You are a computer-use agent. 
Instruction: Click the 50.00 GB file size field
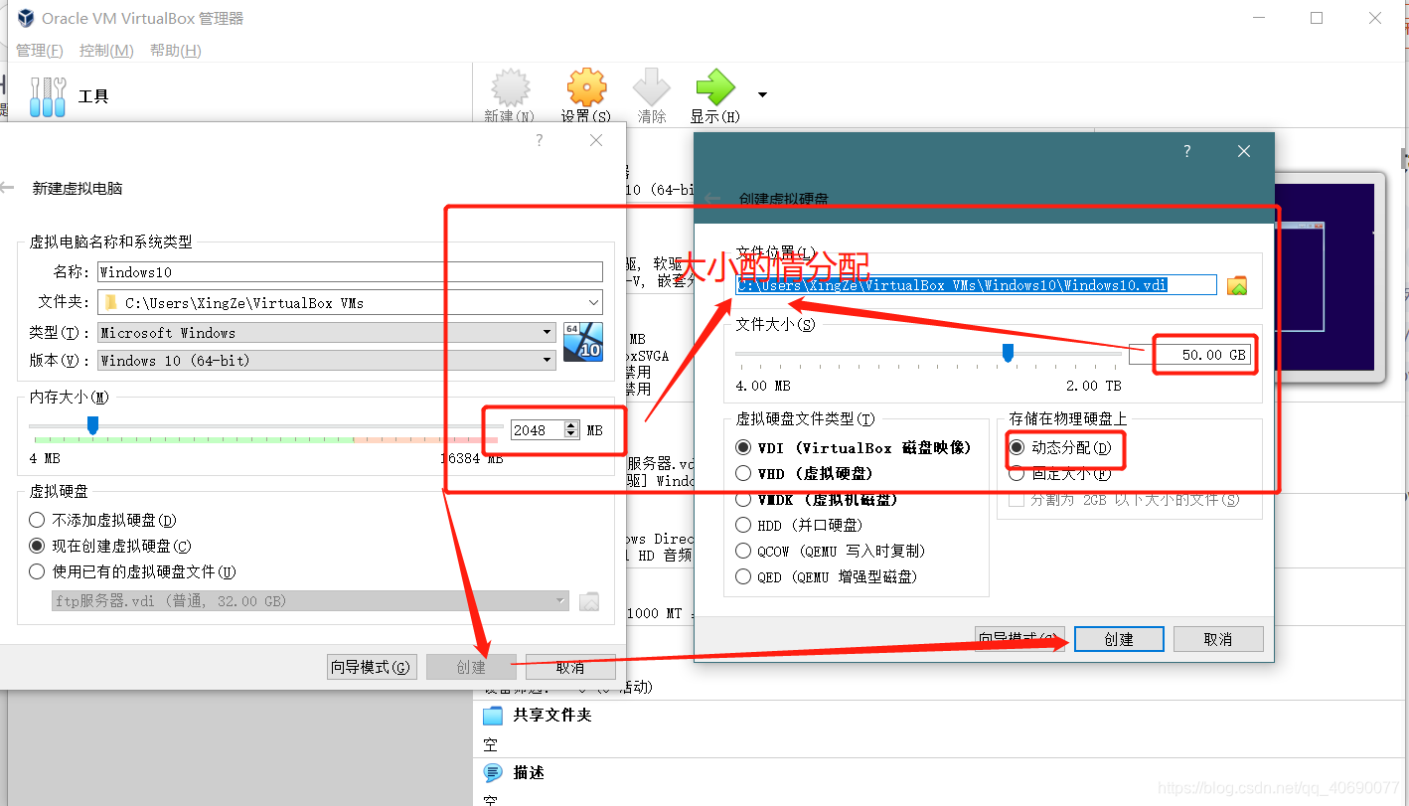tap(1189, 355)
